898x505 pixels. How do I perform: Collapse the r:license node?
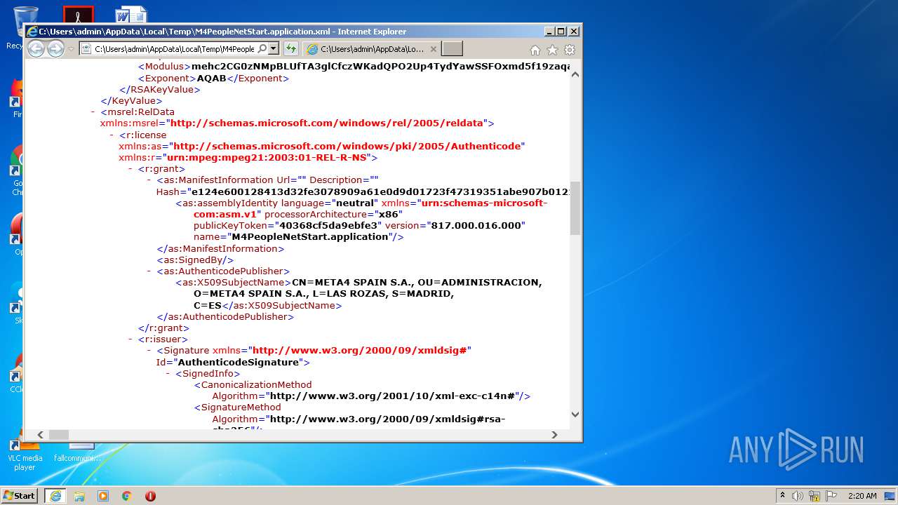tap(112, 135)
